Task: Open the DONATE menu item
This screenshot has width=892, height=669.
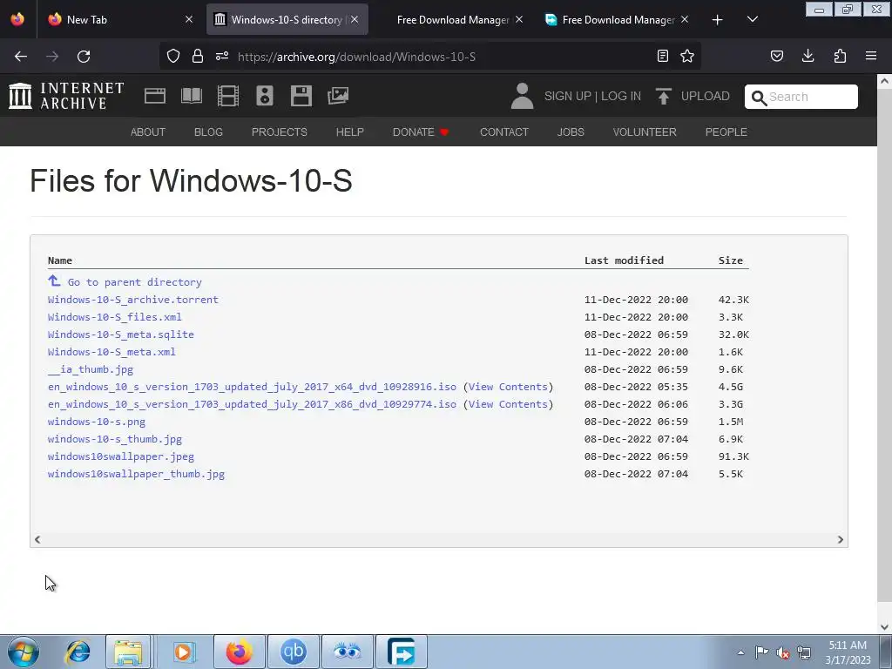Action: (421, 132)
